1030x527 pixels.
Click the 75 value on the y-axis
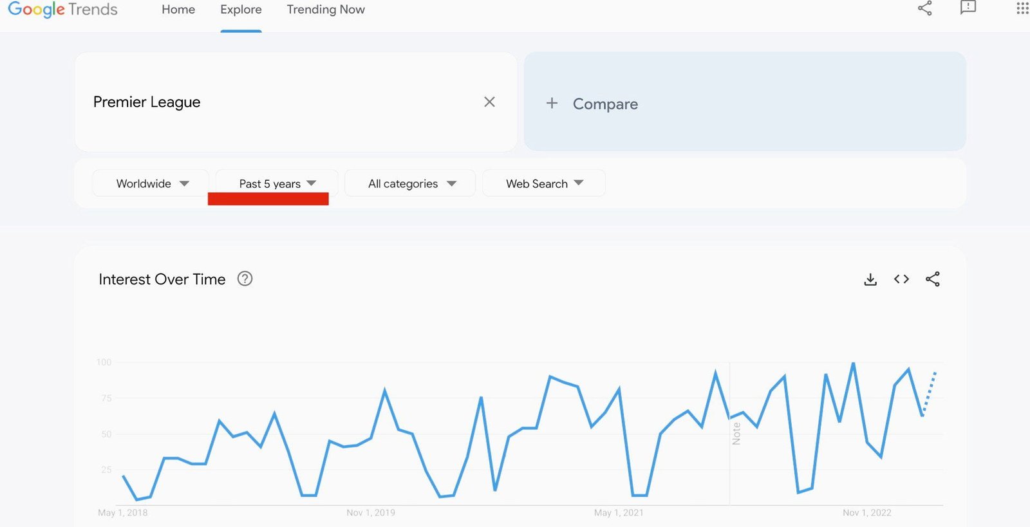[106, 398]
